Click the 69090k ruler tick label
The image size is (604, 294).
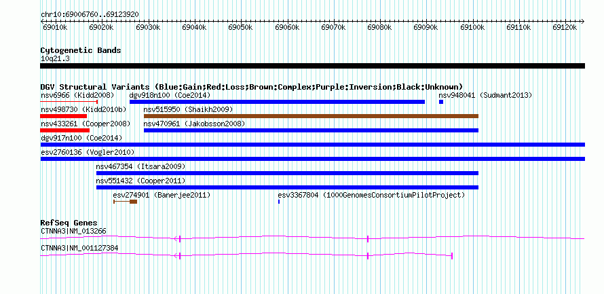426,27
